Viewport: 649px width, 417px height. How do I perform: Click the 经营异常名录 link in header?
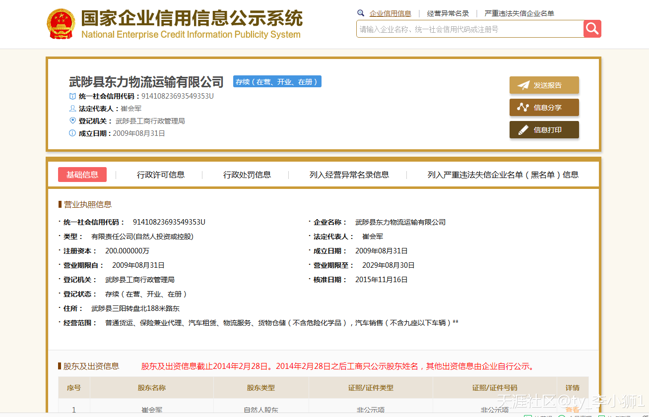(x=448, y=13)
